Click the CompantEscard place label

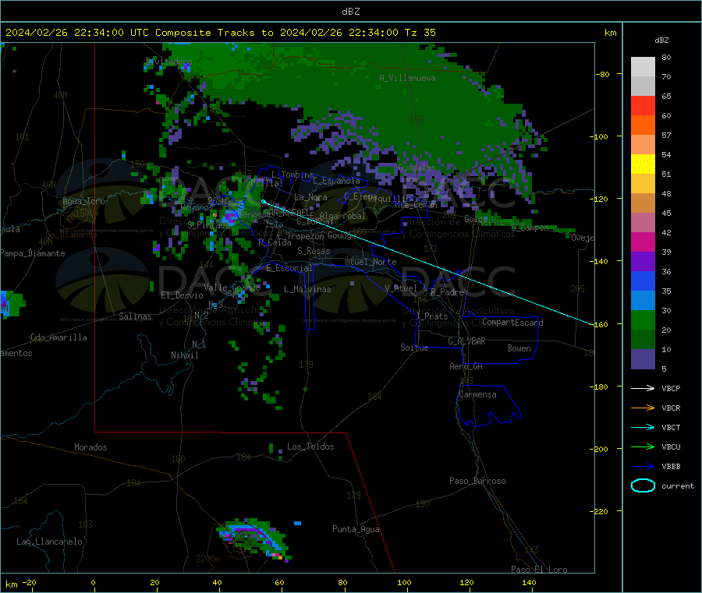[512, 323]
